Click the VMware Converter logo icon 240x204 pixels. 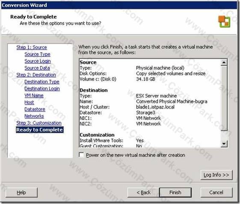click(x=224, y=21)
